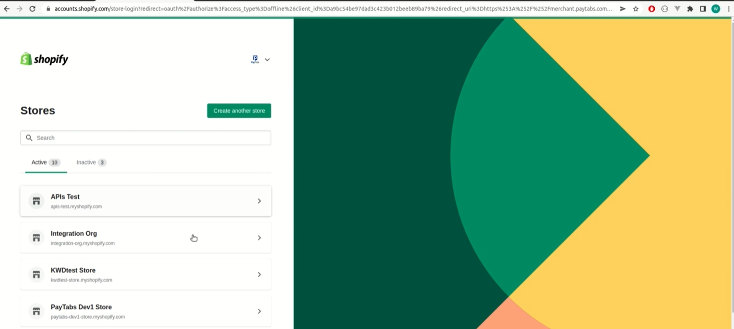Go back in browser history
Viewport: 734px width, 329px height.
pyautogui.click(x=6, y=9)
